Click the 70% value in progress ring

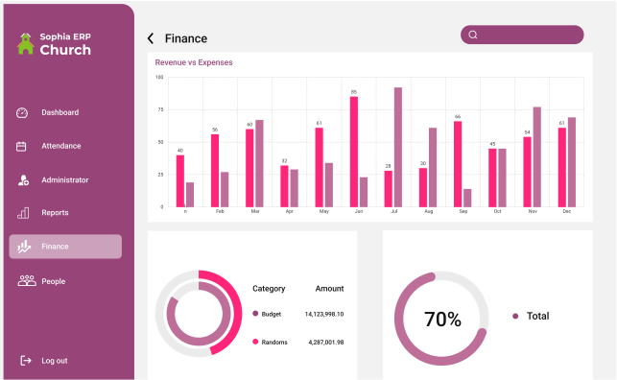coord(442,319)
